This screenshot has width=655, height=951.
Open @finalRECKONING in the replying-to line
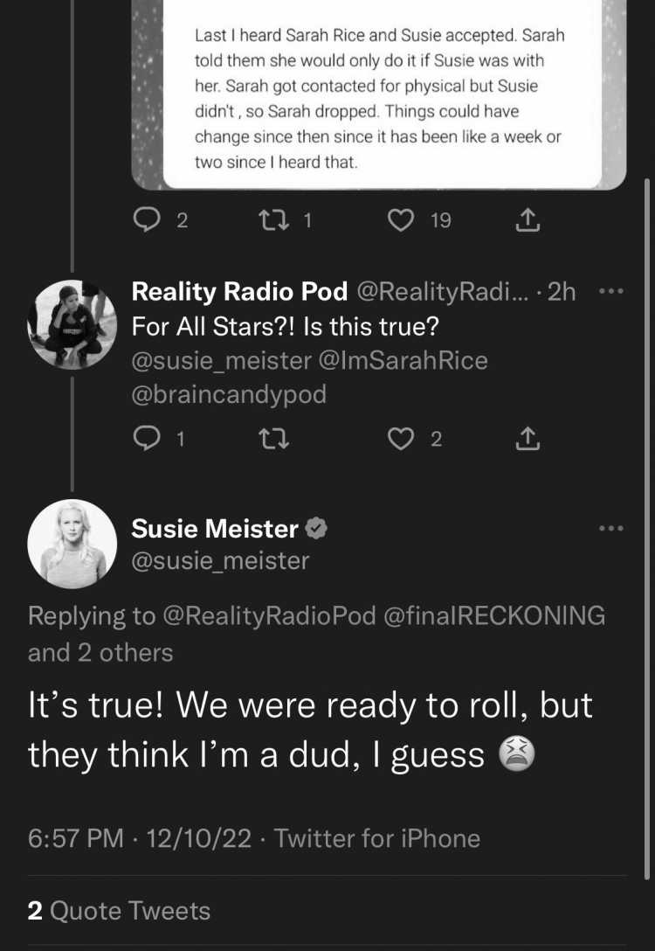point(493,615)
